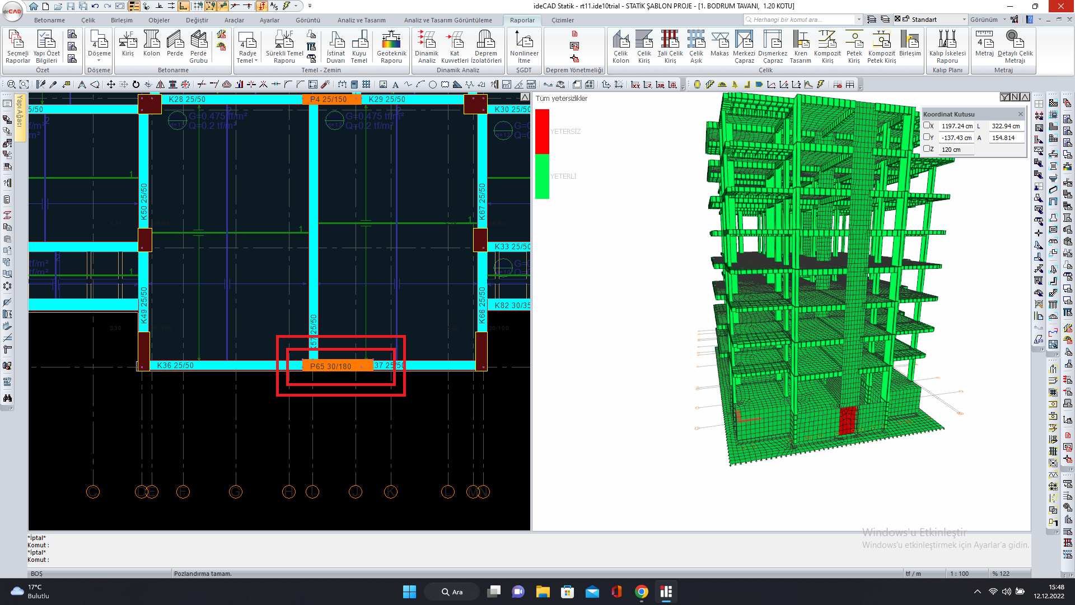Click the Undo arrow icon
This screenshot has width=1075, height=605.
pyautogui.click(x=95, y=6)
